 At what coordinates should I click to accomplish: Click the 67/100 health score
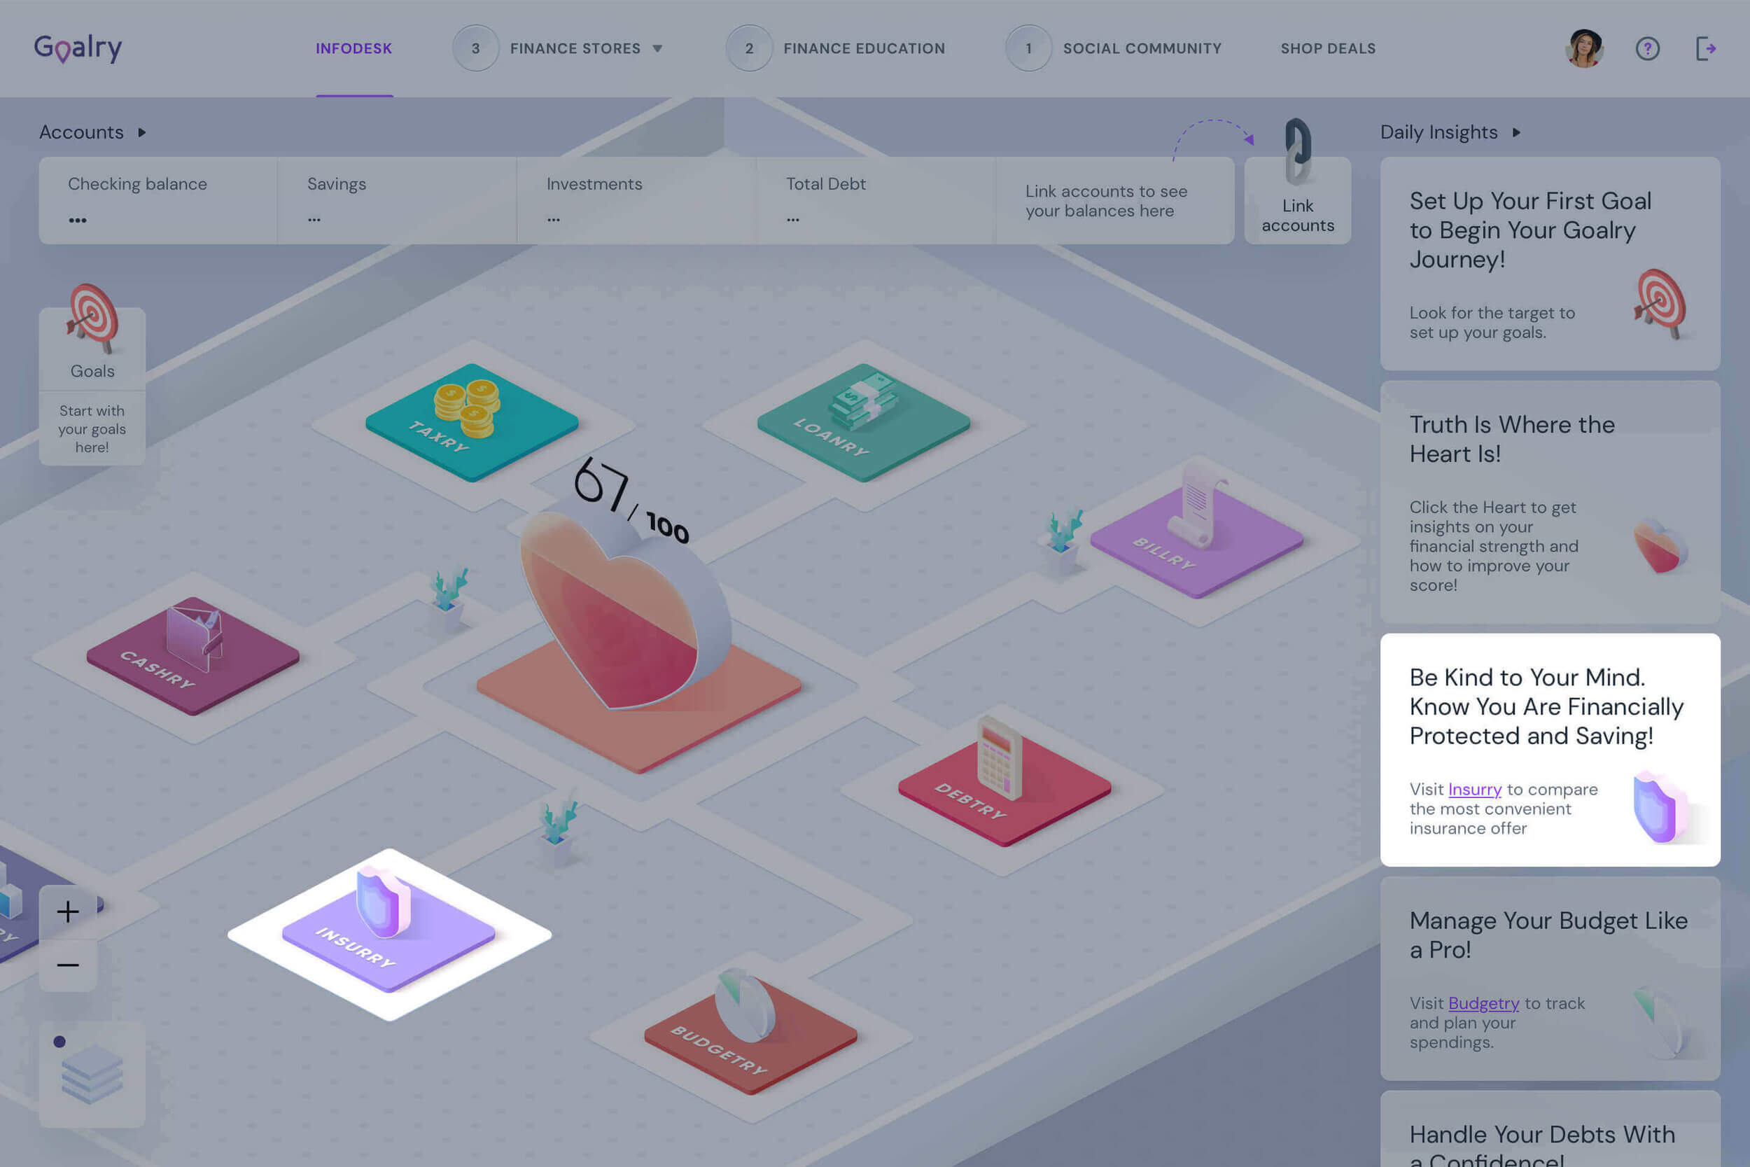[631, 500]
